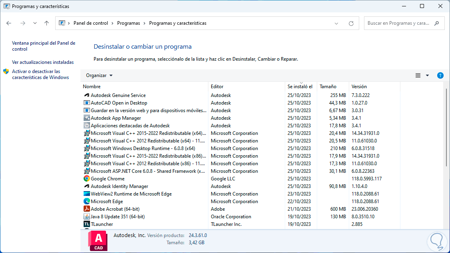Screen dimensions: 450x253
Task: Click the Google Chrome icon
Action: tap(87, 179)
